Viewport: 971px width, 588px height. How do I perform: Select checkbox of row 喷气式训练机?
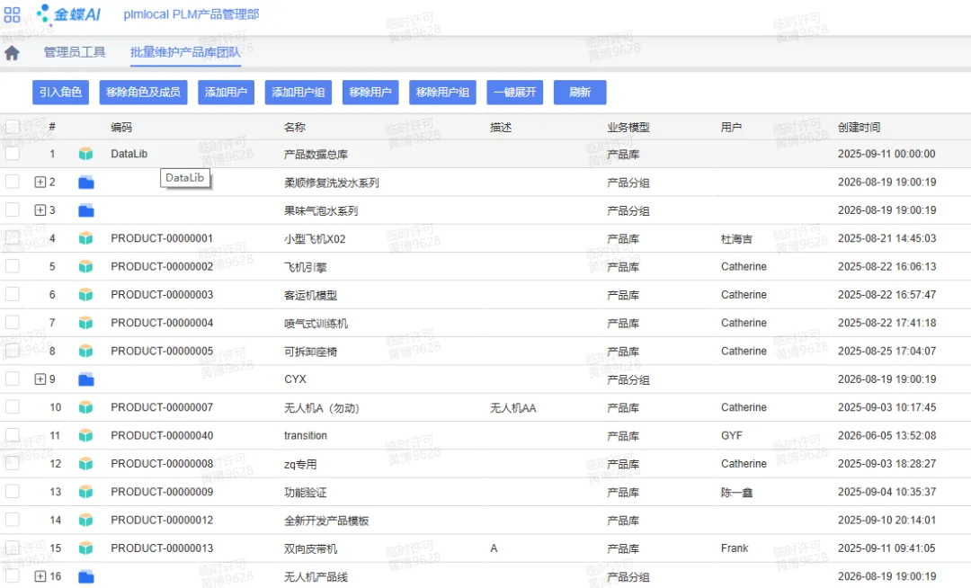point(13,323)
